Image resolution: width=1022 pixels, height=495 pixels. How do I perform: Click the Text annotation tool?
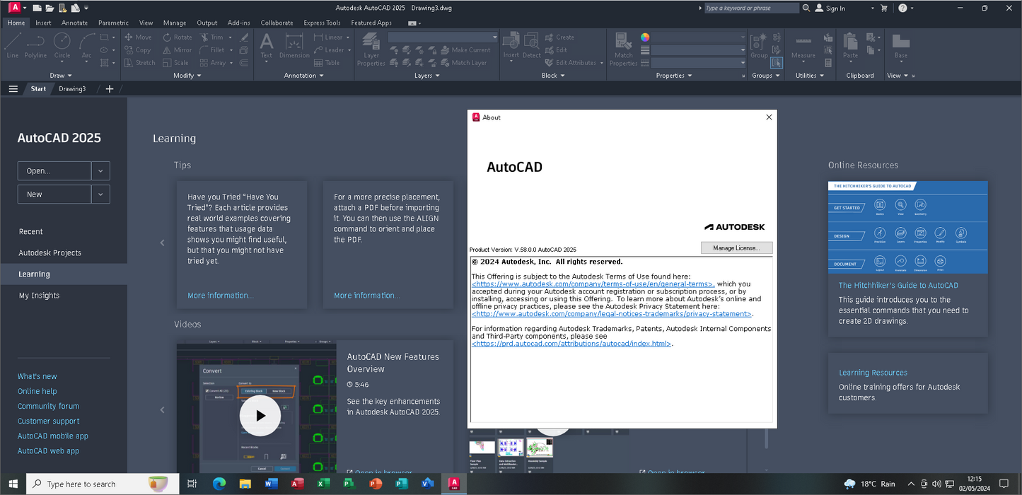(x=267, y=46)
